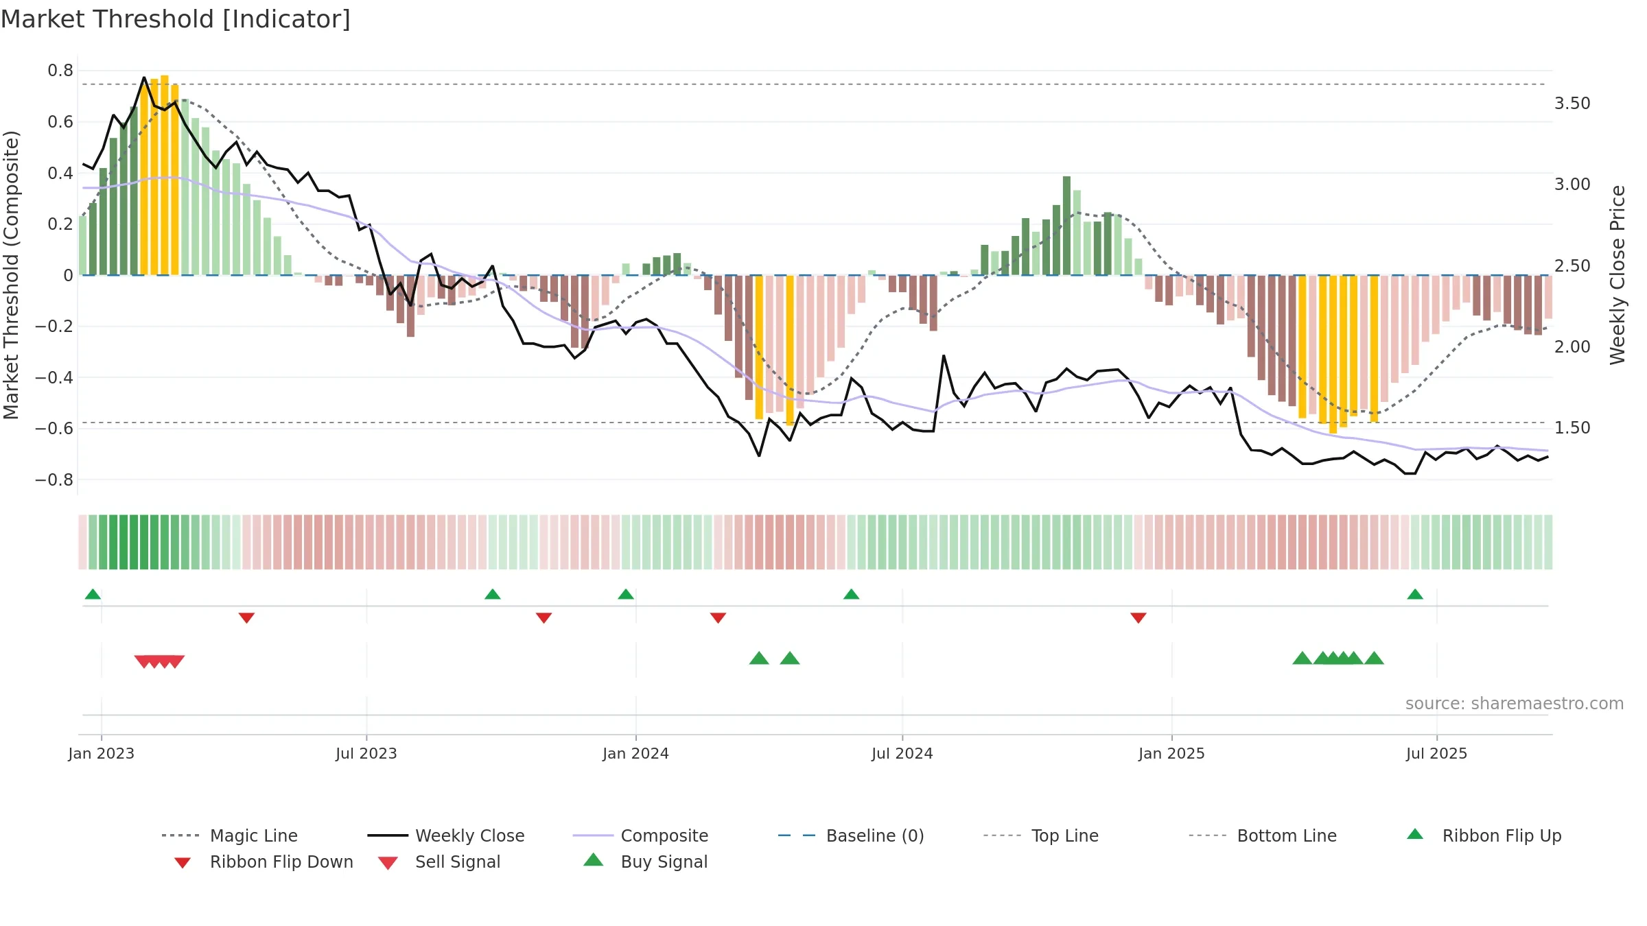Click the Jul 2023 x-axis label

point(366,753)
